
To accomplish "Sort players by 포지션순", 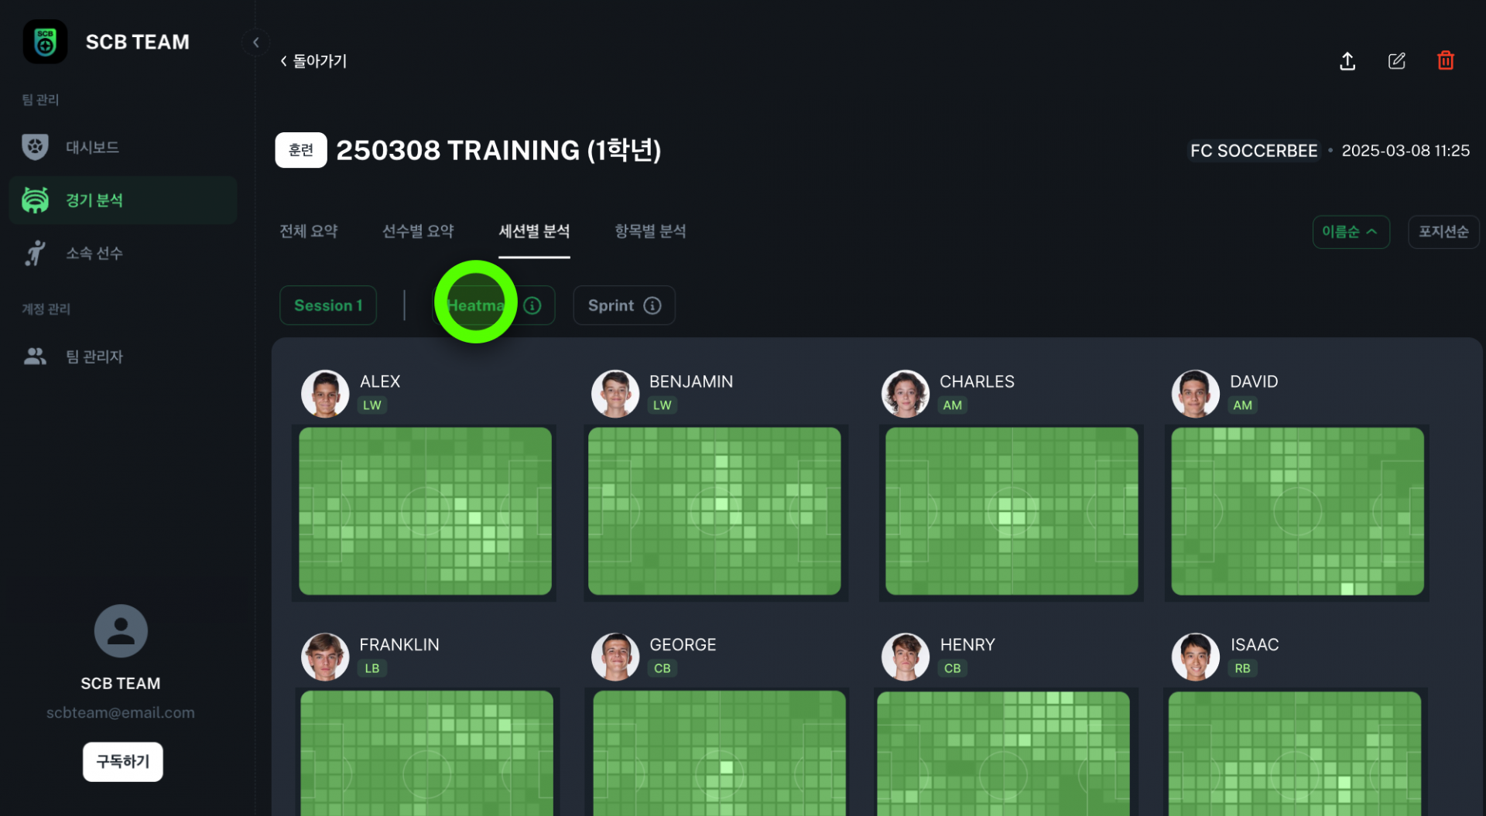I will click(x=1443, y=232).
